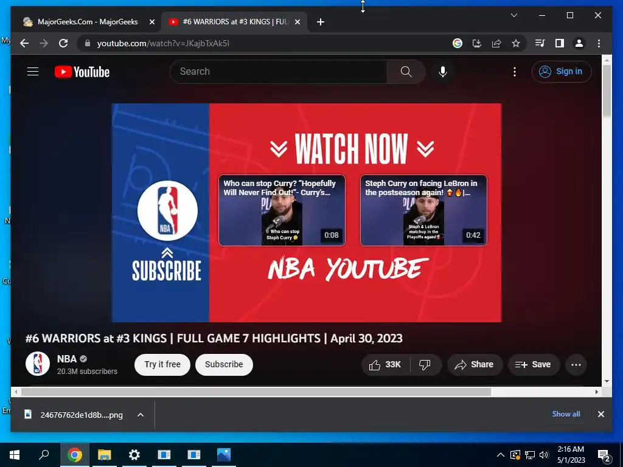Show all downloads
The height and width of the screenshot is (467, 623).
pos(566,413)
